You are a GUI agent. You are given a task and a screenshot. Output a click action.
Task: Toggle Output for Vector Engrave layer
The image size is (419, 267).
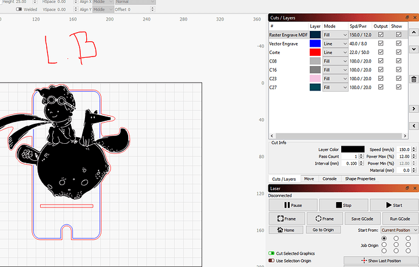pos(381,43)
